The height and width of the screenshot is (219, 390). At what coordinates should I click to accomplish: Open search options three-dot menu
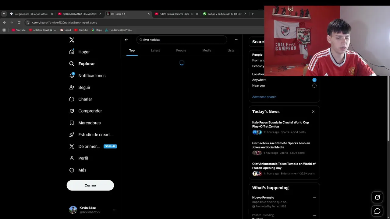pyautogui.click(x=236, y=40)
